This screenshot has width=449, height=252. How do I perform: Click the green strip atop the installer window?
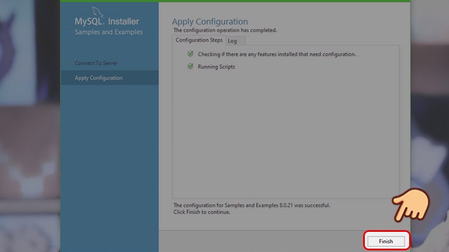tap(236, 1)
